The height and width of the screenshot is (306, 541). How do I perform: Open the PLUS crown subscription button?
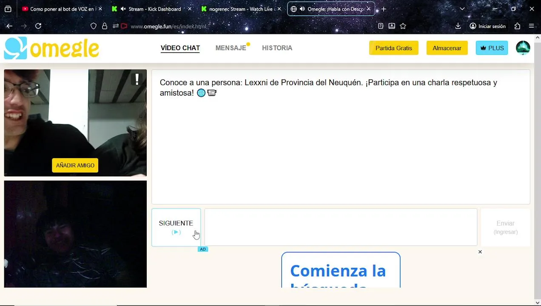492,48
